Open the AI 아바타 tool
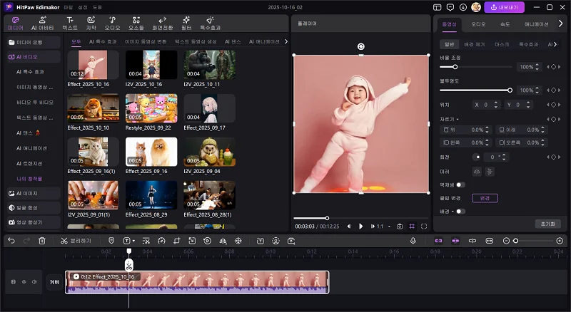 [42, 23]
